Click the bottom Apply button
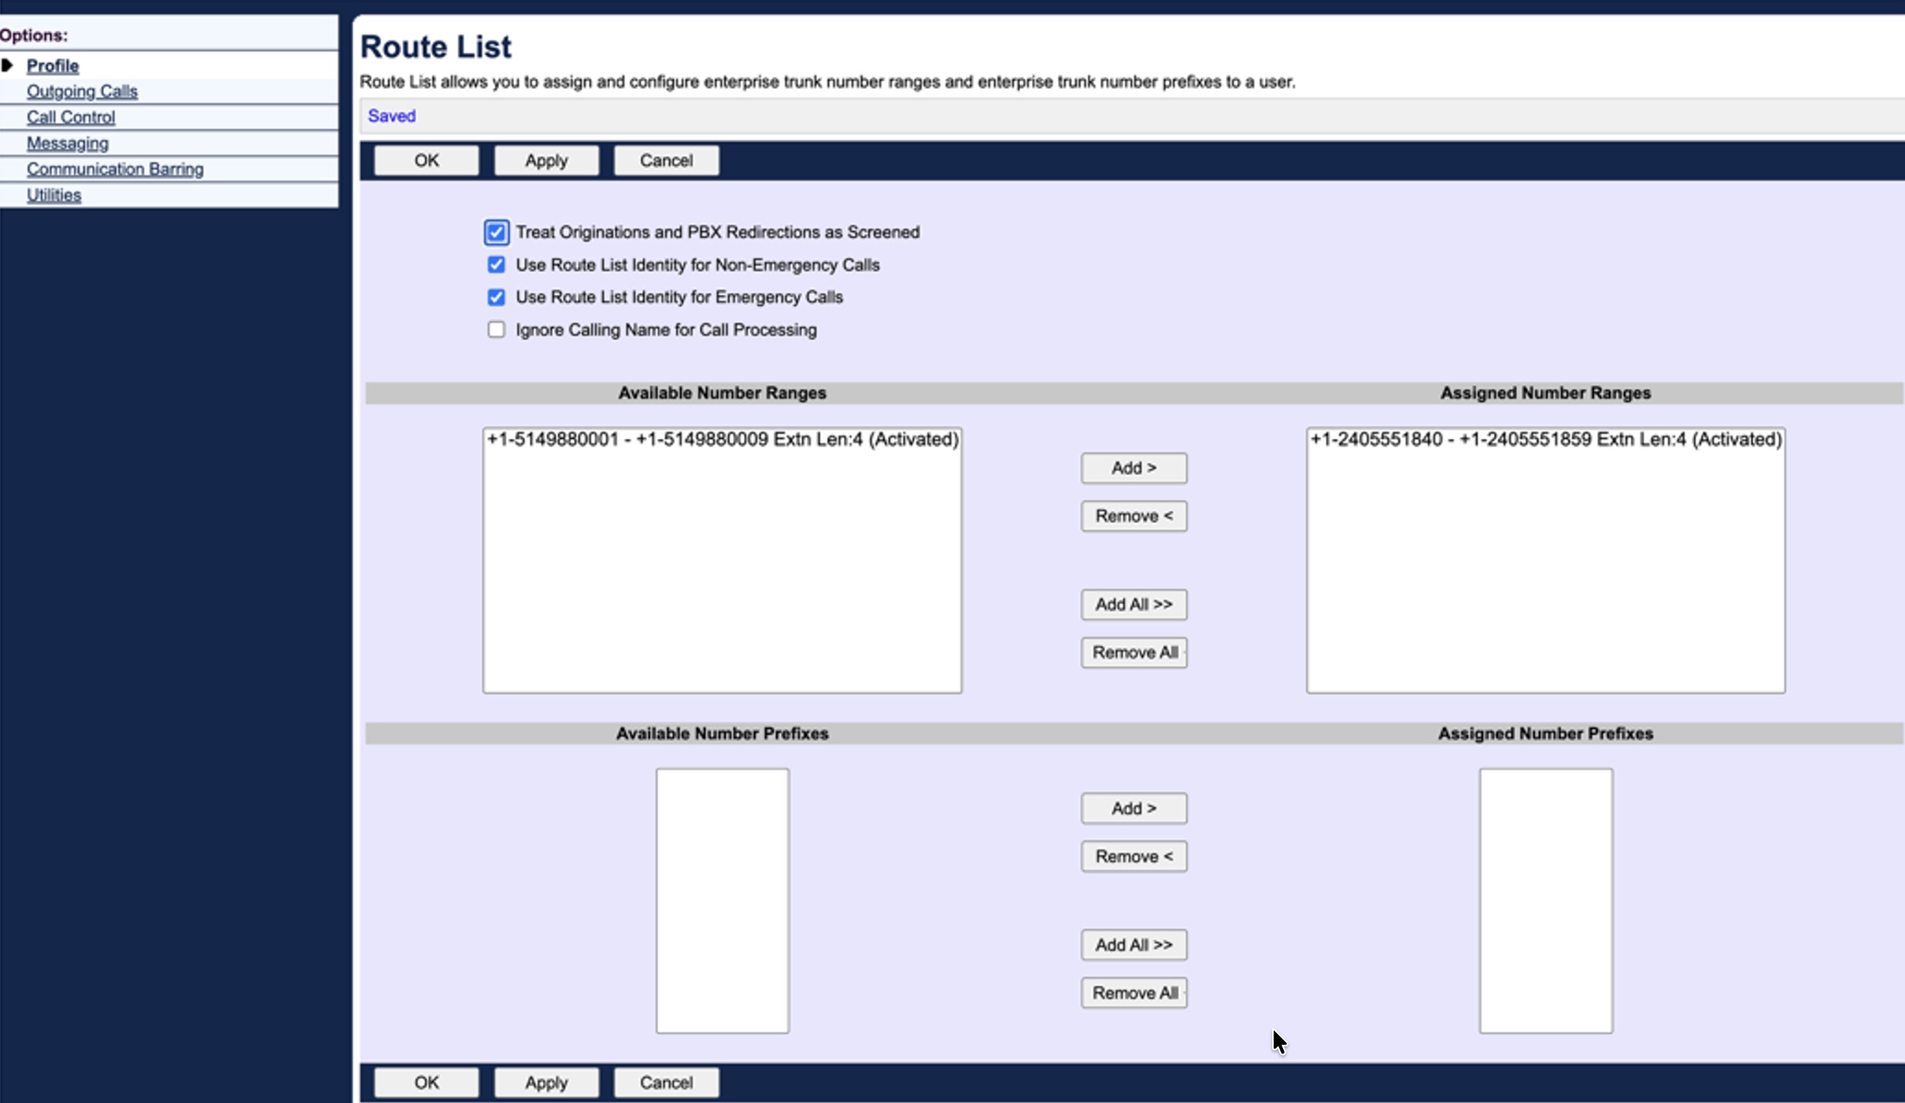1905x1103 pixels. (546, 1083)
